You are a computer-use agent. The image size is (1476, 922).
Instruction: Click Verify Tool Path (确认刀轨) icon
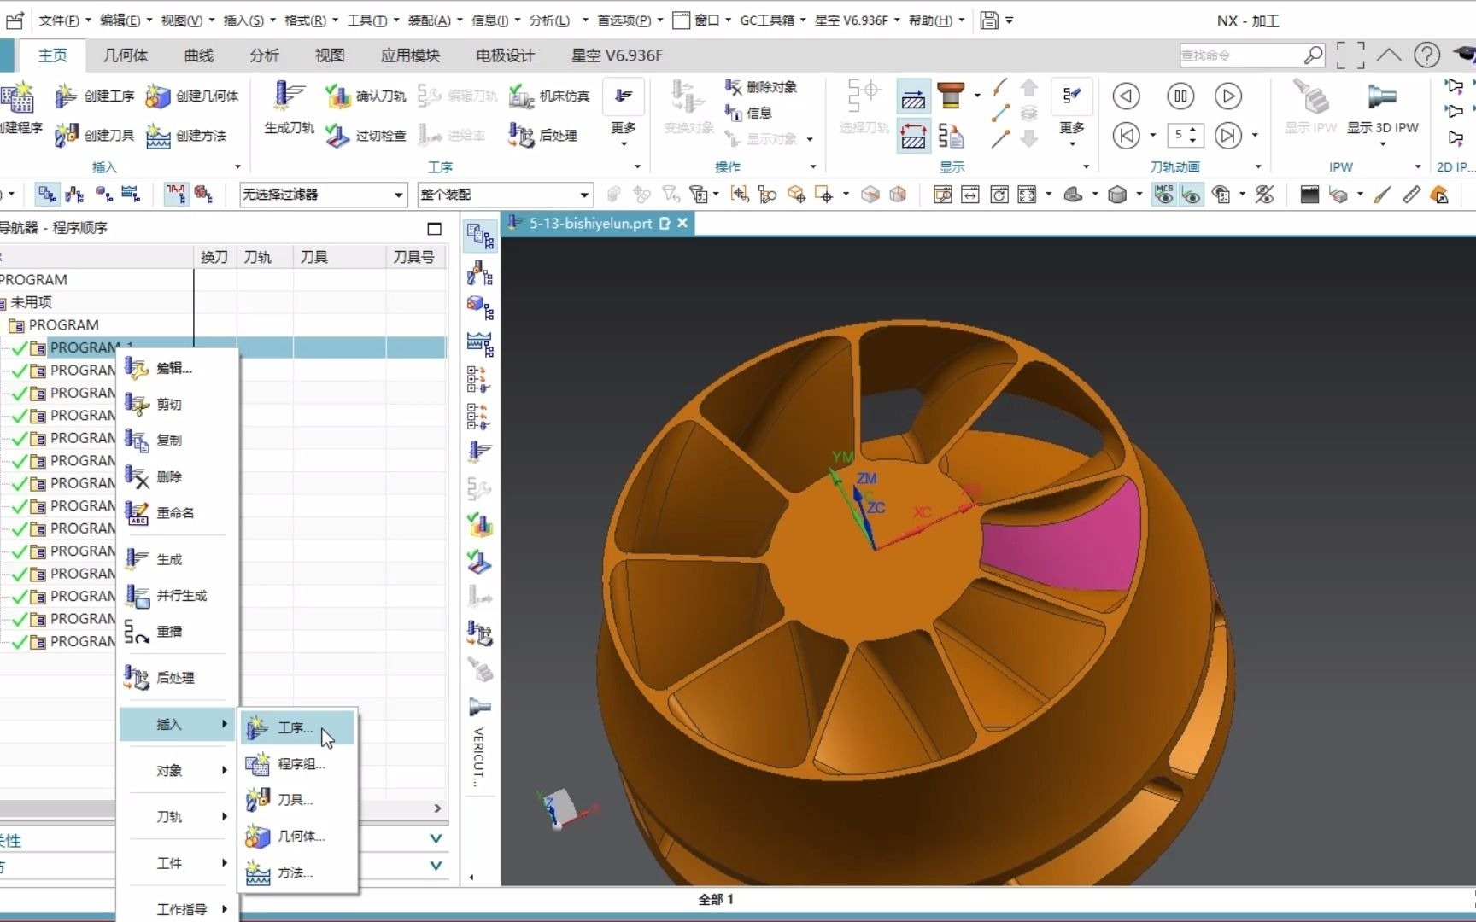click(x=338, y=96)
